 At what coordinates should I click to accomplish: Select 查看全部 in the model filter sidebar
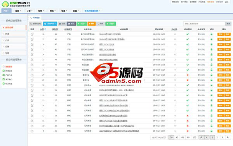pos(14,28)
